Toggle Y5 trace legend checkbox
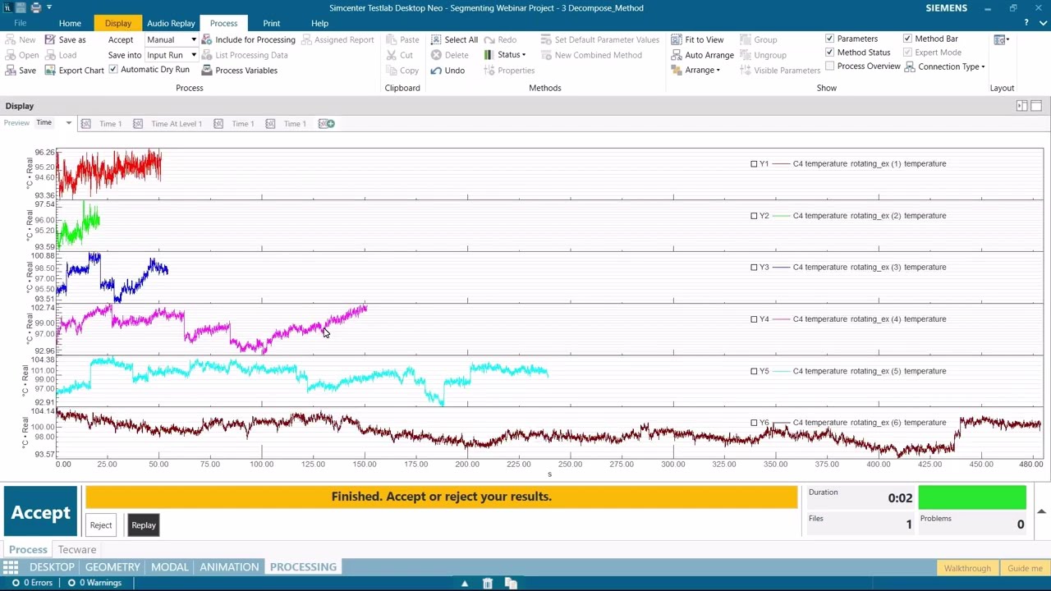Screen dimensions: 1051x591 [x=754, y=371]
